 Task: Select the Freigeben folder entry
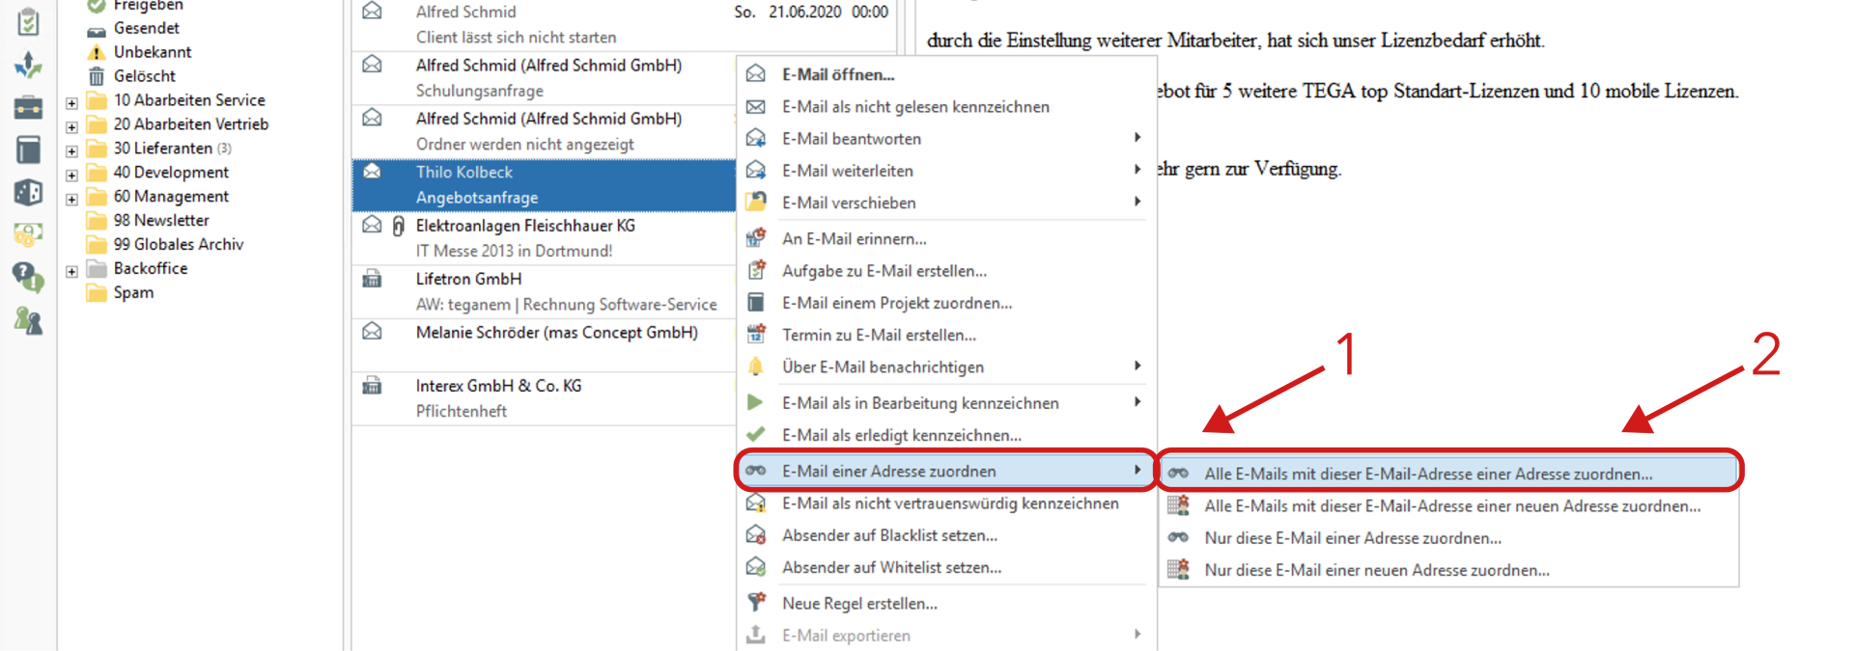tap(148, 6)
